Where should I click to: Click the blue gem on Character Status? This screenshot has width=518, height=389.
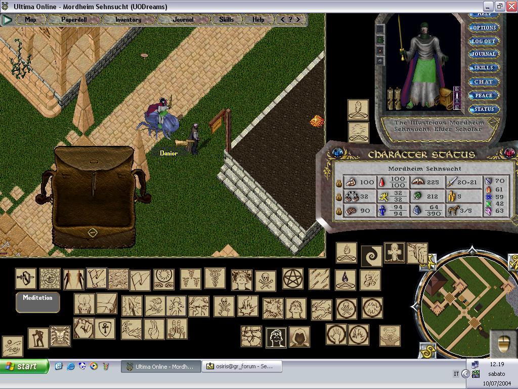(x=337, y=152)
